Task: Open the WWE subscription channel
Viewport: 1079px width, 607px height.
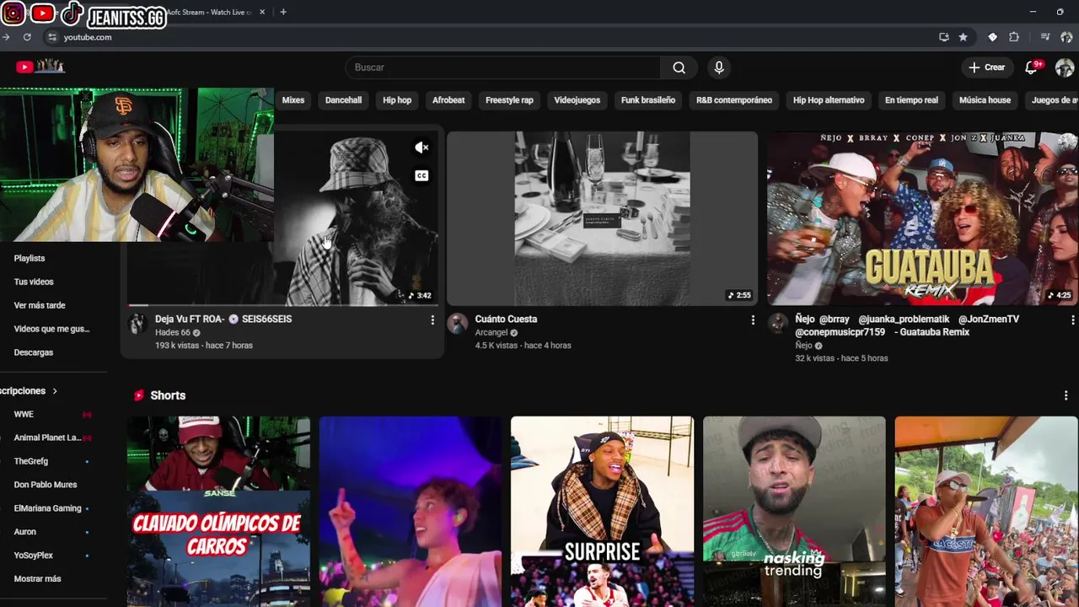Action: [24, 415]
